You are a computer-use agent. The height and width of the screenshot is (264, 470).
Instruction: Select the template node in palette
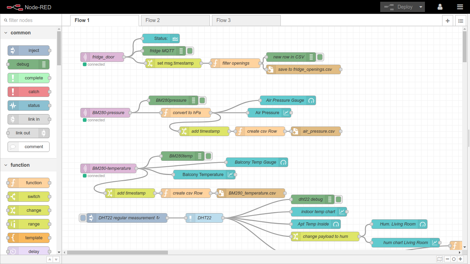coord(29,238)
